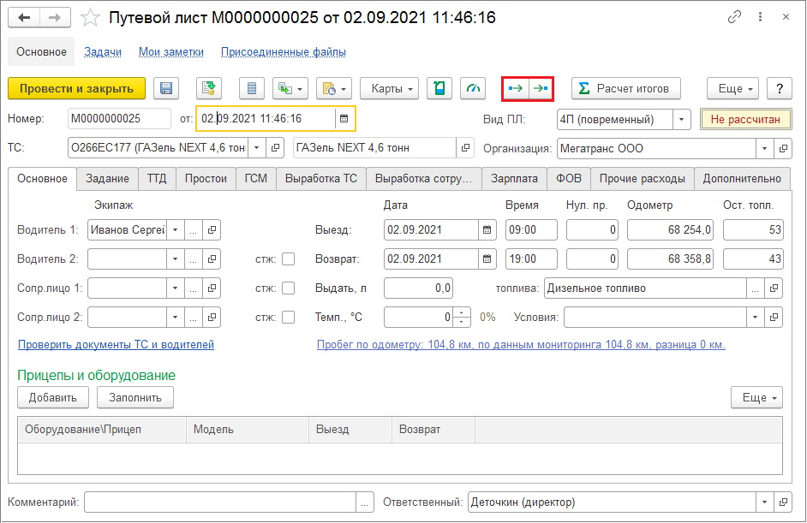Click the left green arrow icon in the red box
The image size is (807, 523).
coord(515,88)
